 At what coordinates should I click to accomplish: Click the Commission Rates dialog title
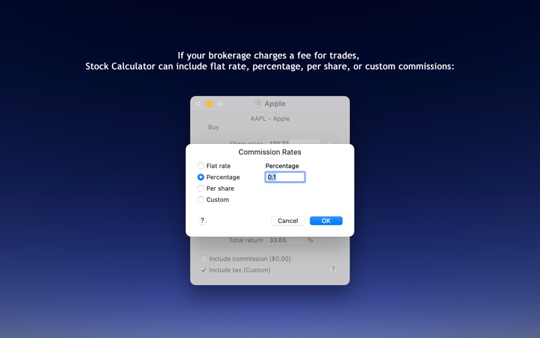[270, 152]
